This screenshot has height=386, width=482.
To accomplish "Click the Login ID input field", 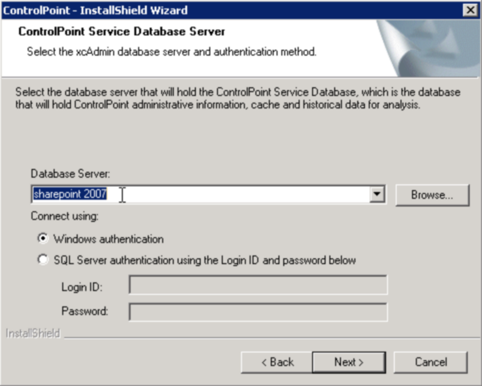I will [257, 285].
